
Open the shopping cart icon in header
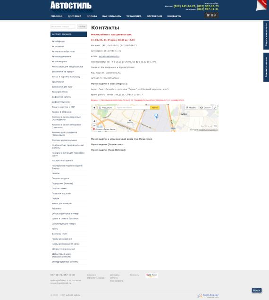[x=208, y=15]
